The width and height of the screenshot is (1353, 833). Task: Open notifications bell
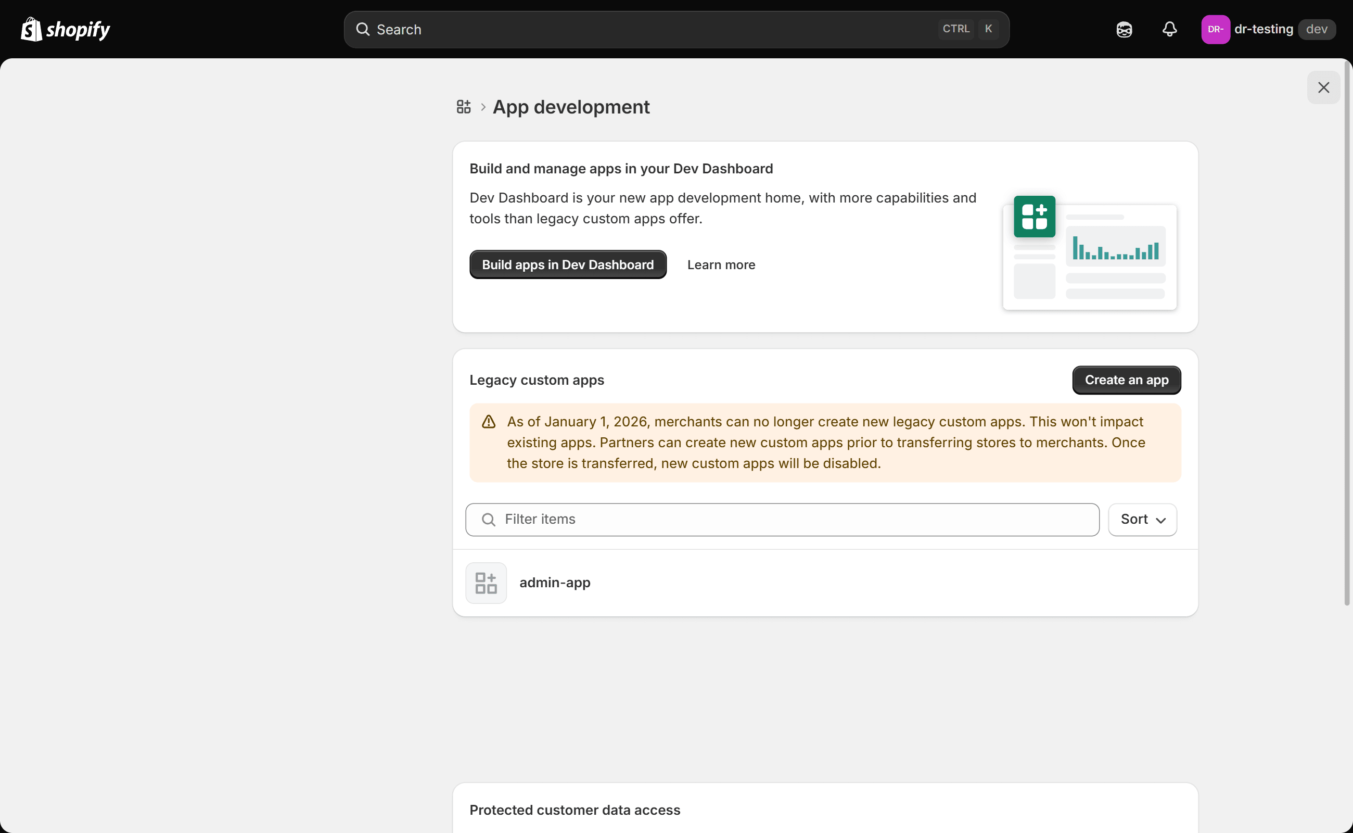1170,29
